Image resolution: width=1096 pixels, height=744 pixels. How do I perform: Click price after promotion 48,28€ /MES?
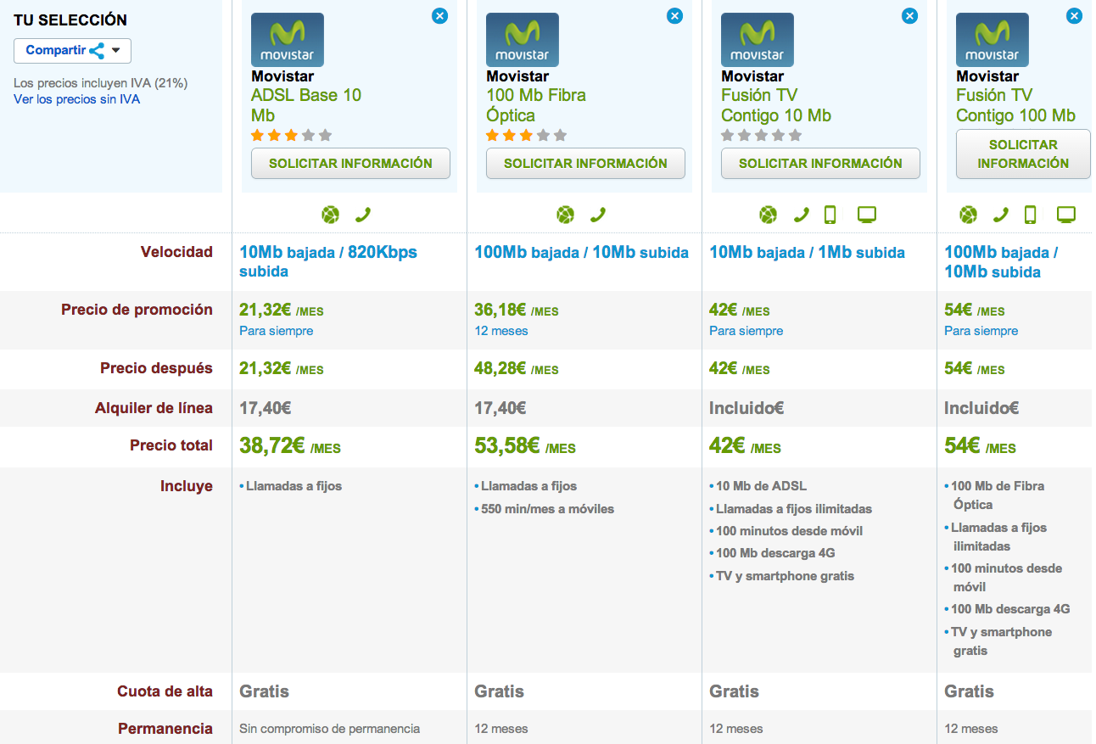[516, 368]
